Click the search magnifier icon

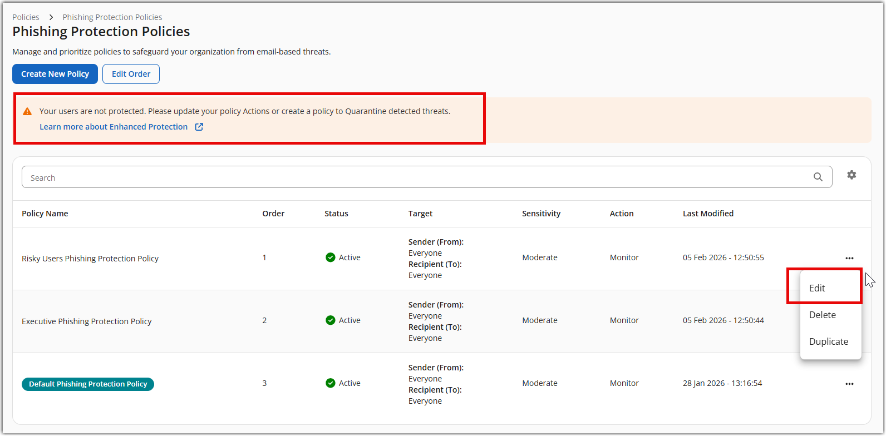click(818, 177)
